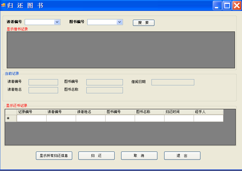
Task: Click the 显示所有归还信息 button
Action: pos(54,156)
